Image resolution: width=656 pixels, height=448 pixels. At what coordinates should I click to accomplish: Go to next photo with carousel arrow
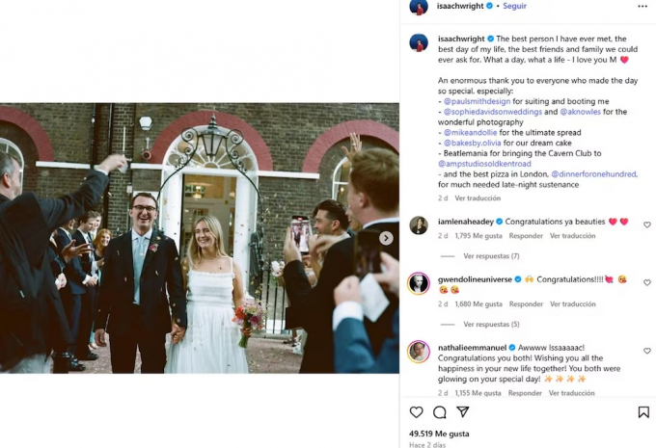pyautogui.click(x=386, y=238)
